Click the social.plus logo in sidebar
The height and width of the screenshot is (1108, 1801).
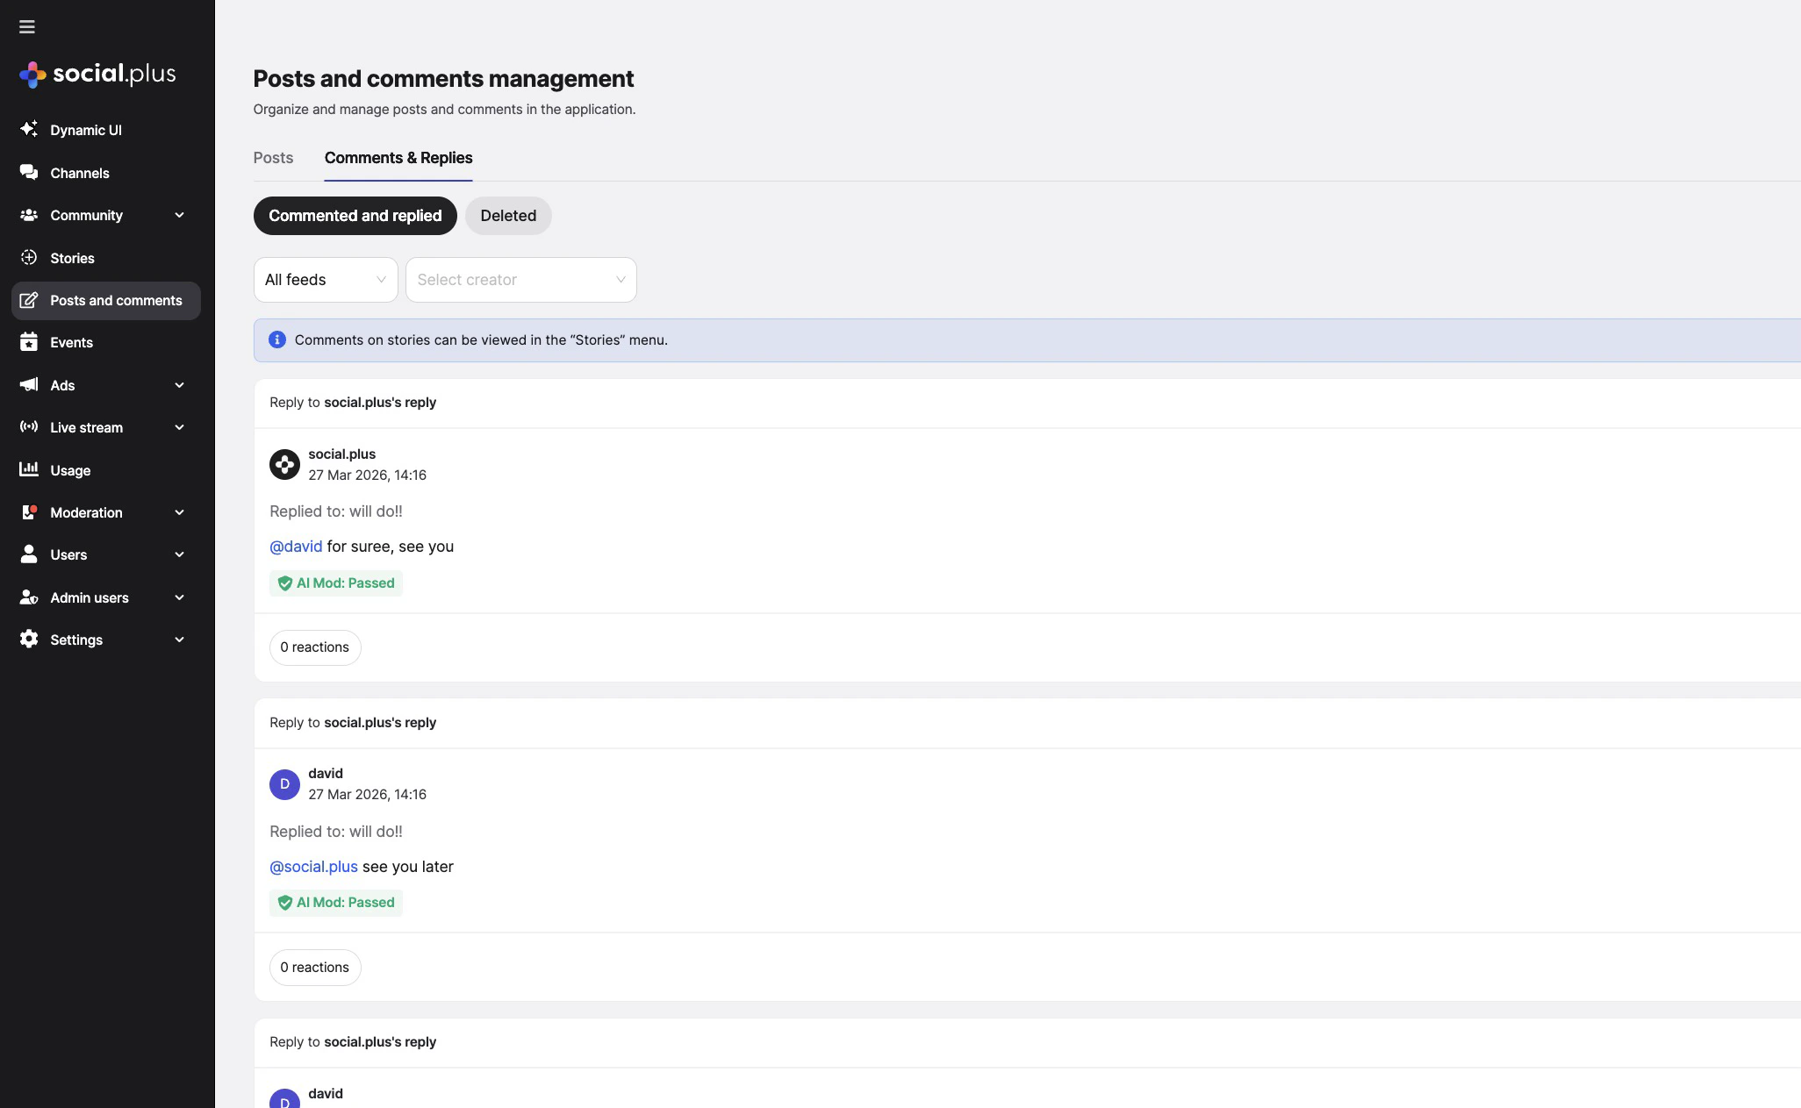click(97, 74)
